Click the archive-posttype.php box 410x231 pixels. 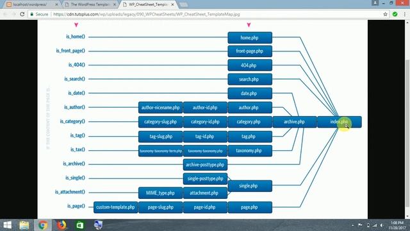[205, 165]
